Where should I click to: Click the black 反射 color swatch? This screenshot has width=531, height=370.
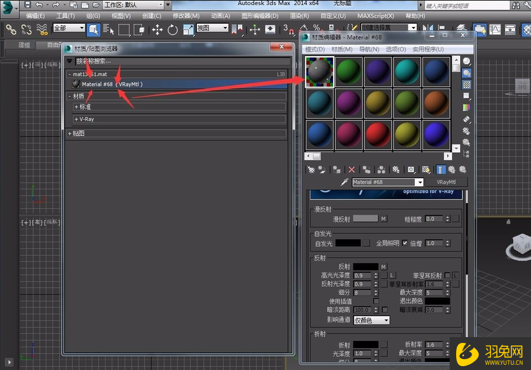pos(365,267)
